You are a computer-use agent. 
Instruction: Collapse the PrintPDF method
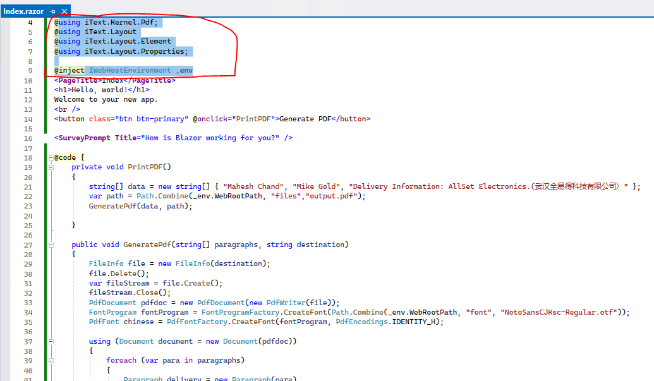(51, 167)
